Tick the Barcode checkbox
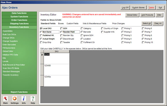The width and height of the screenshot is (167, 106). 82,32
